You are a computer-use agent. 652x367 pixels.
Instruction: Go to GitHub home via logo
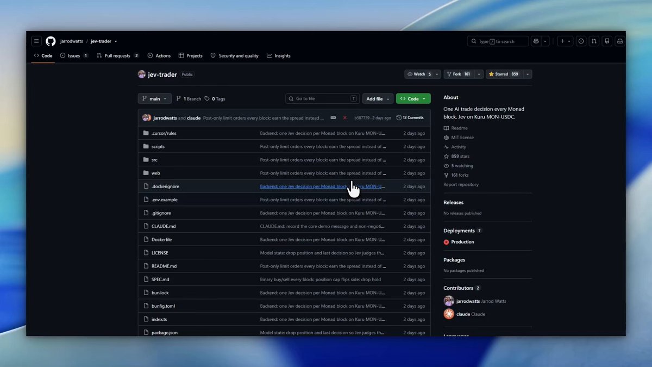pyautogui.click(x=51, y=41)
